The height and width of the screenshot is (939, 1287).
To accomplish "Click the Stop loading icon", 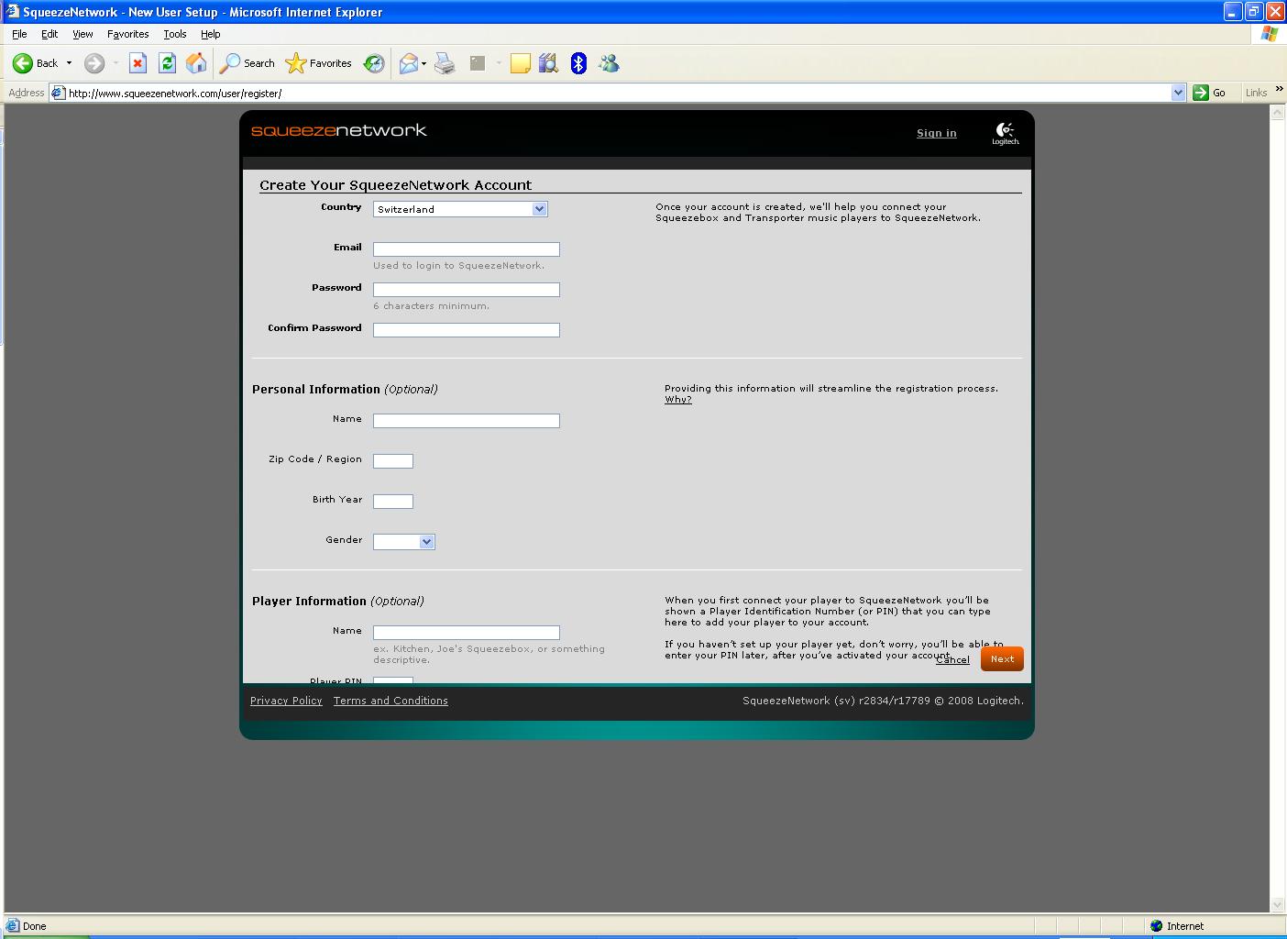I will tap(137, 63).
